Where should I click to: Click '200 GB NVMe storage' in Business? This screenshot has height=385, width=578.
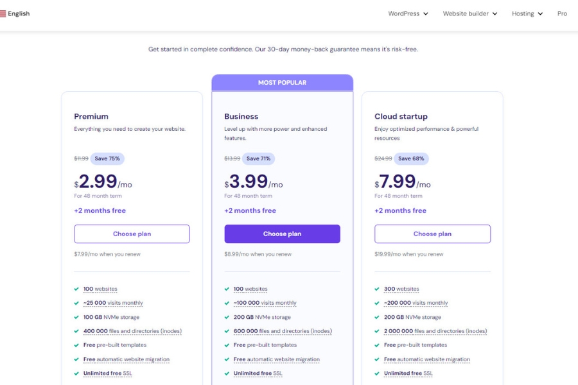point(262,317)
